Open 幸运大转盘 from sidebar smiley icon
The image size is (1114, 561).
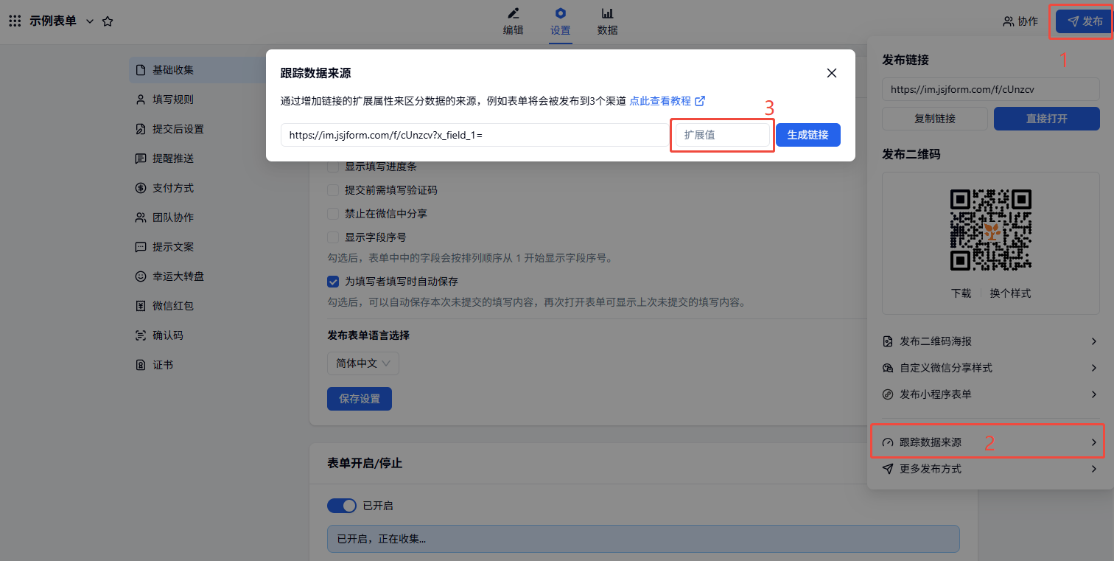tap(141, 276)
